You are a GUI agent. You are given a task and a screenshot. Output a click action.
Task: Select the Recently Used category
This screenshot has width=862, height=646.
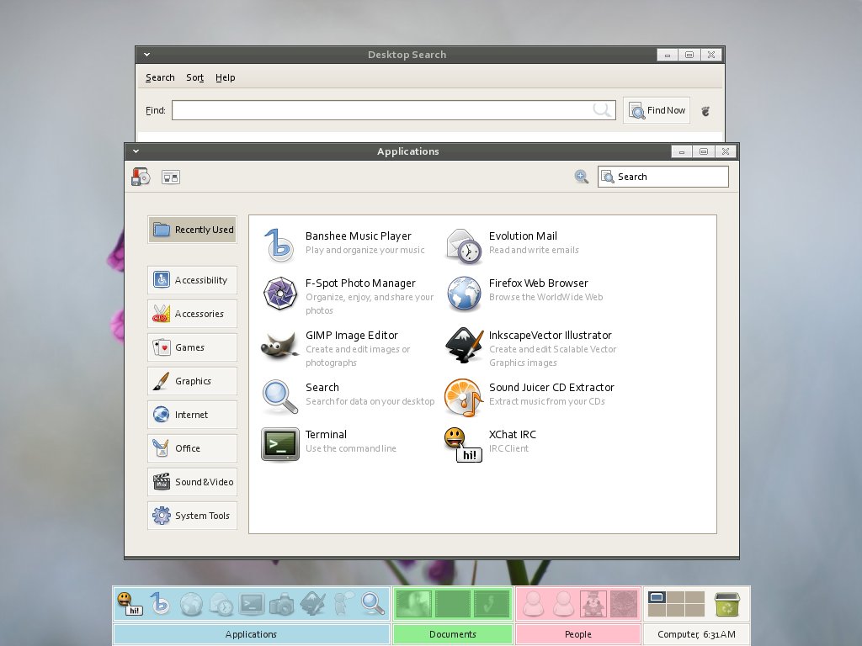click(x=193, y=230)
